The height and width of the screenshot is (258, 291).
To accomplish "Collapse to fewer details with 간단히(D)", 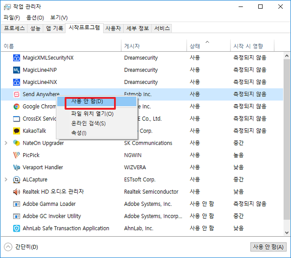I will (21, 247).
